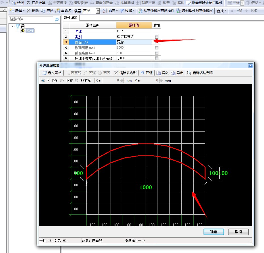Select KL-1 in the component tree
The height and width of the screenshot is (253, 264).
click(30, 31)
